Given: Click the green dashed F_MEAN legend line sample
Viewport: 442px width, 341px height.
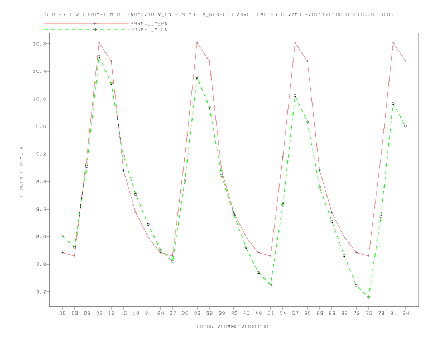Looking at the screenshot, I should 87,30.
